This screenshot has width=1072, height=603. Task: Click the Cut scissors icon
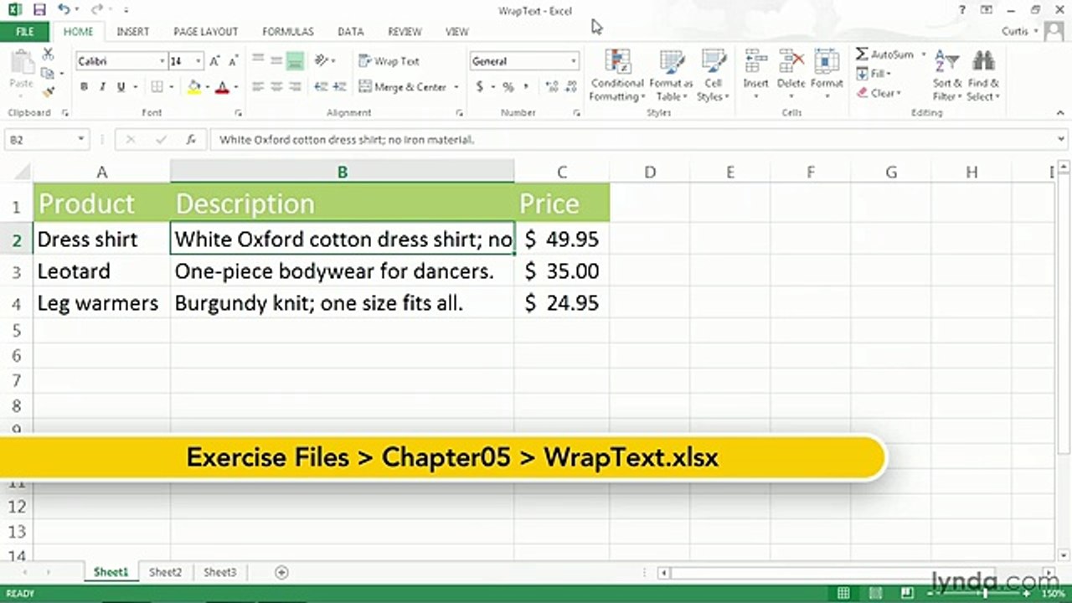pyautogui.click(x=49, y=54)
